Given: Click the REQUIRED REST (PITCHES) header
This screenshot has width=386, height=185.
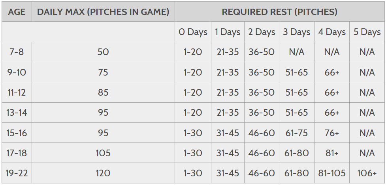Looking at the screenshot, I should pos(279,11).
